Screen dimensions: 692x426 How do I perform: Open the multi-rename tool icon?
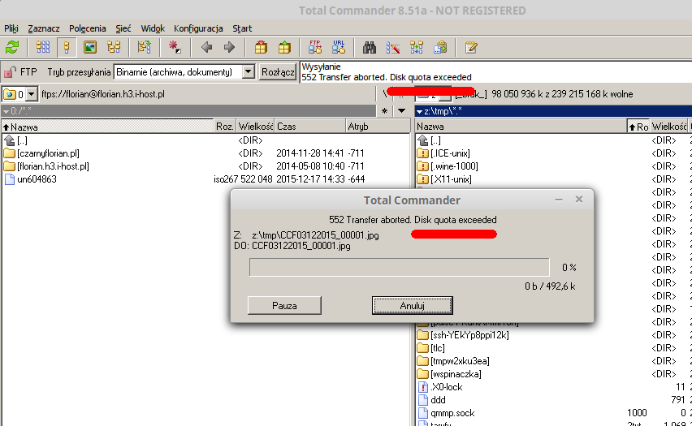tap(393, 47)
